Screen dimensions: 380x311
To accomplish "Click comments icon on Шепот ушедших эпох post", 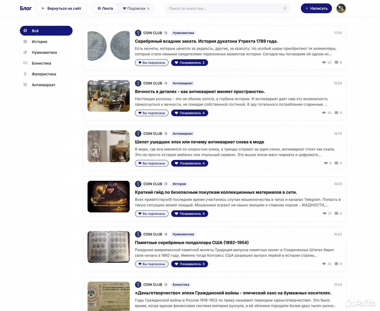I will pos(336,163).
